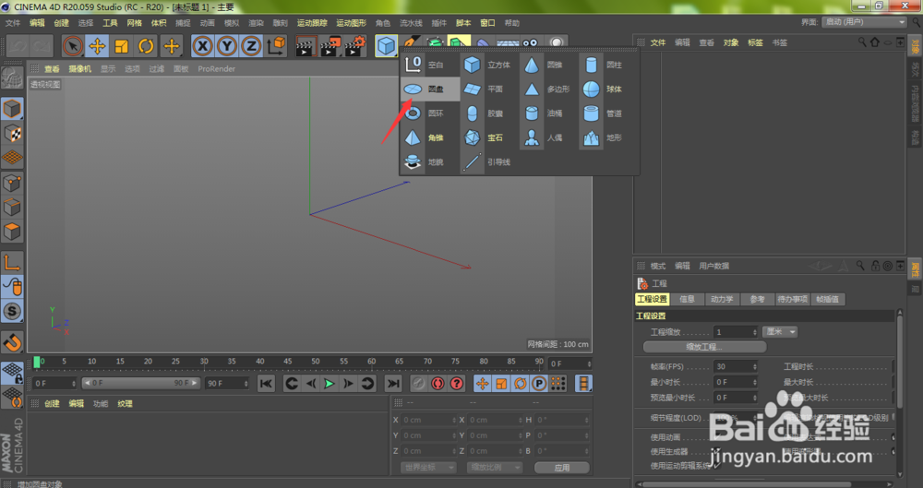Screen dimensions: 923x488
Task: Go to start of animation
Action: pos(266,384)
